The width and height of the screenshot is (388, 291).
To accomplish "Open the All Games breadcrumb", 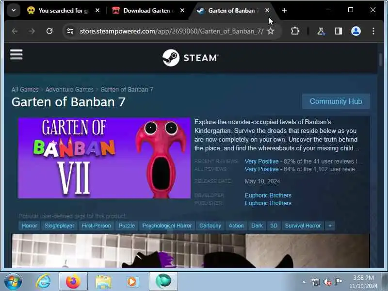I will (25, 90).
